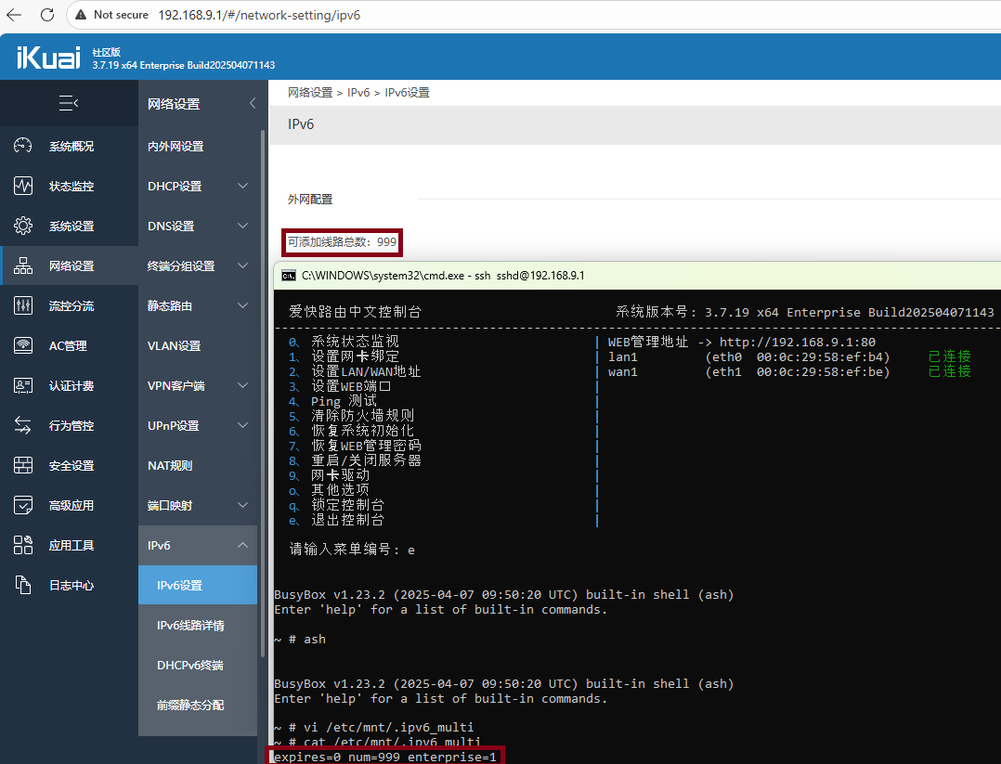
Task: Go back using the browser back arrow
Action: [14, 15]
